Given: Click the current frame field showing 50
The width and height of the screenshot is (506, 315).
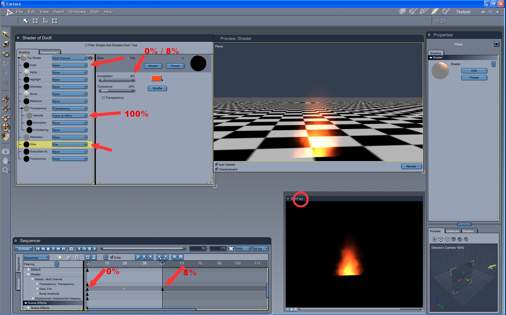Looking at the screenshot, I should point(198,248).
